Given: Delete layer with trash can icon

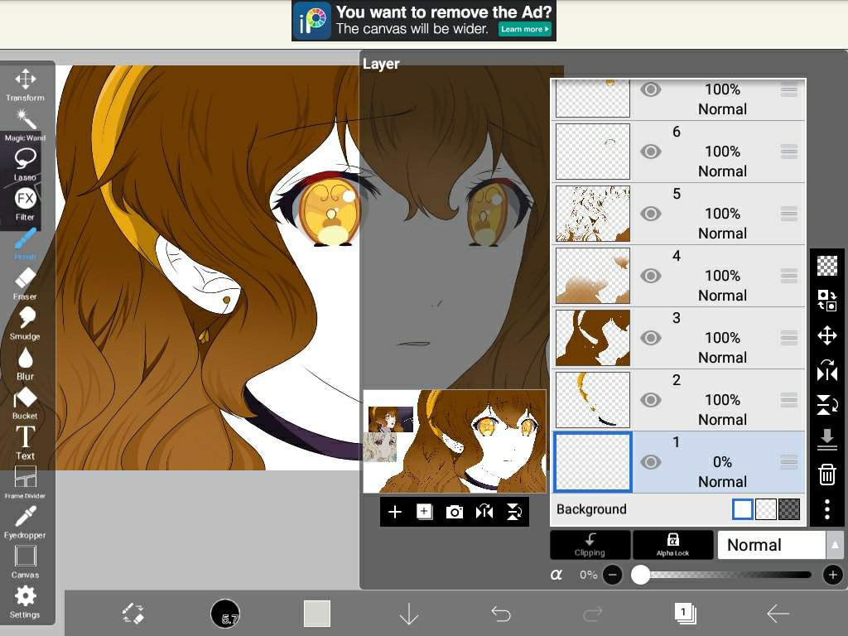Looking at the screenshot, I should coord(826,475).
